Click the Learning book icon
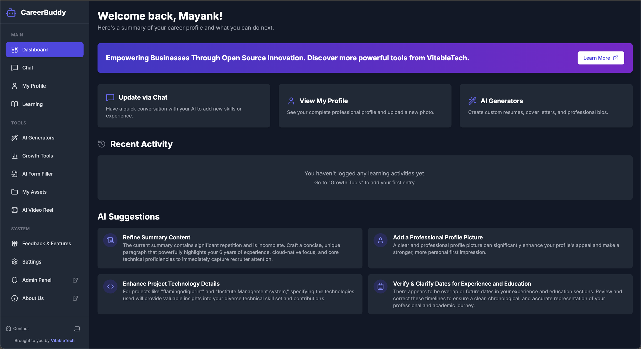Image resolution: width=641 pixels, height=349 pixels. pyautogui.click(x=15, y=104)
